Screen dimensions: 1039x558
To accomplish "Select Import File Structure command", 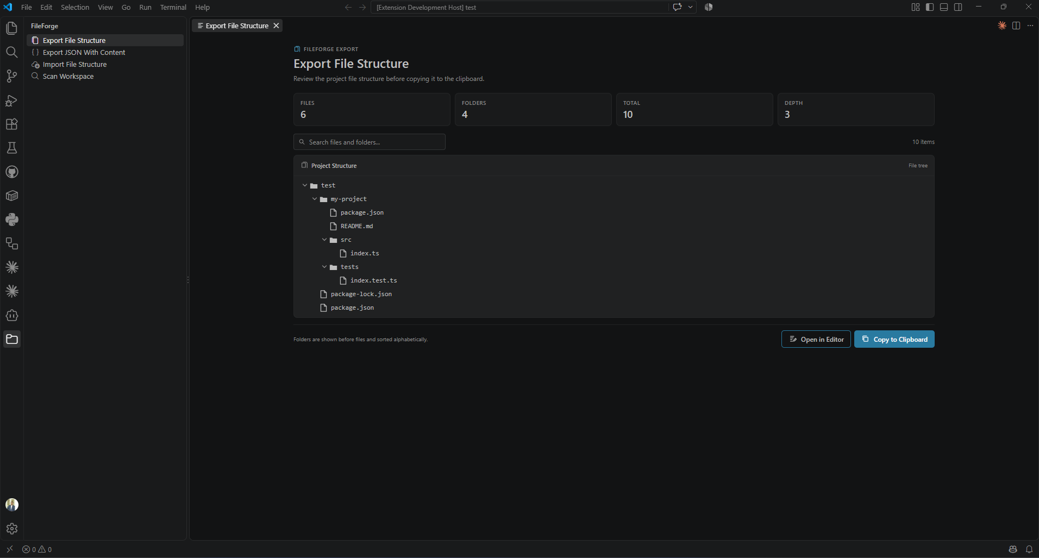I will click(x=105, y=64).
